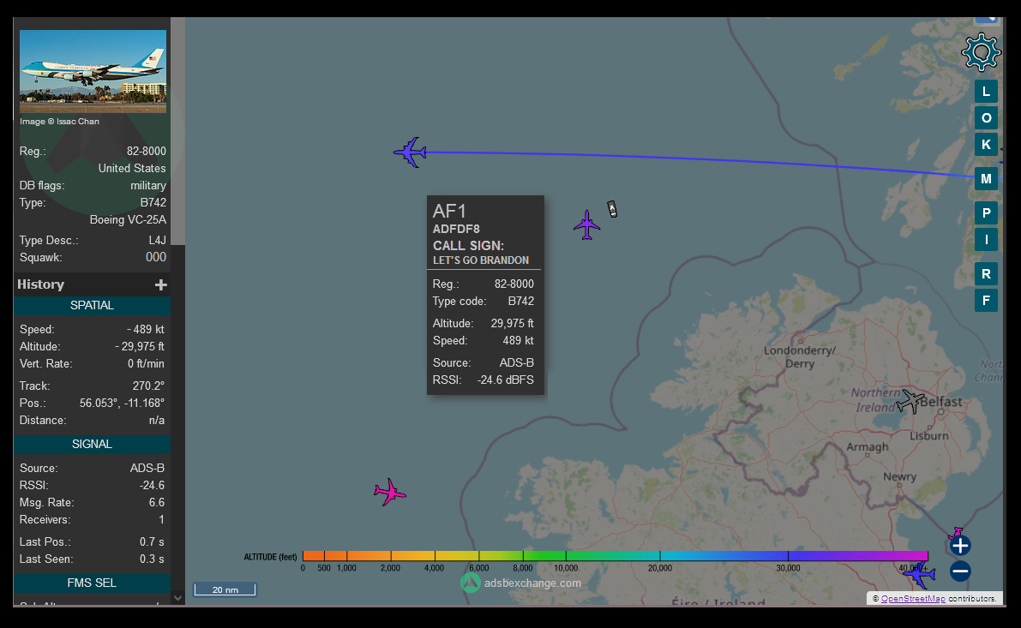1021x628 pixels.
Task: Click the FMS SEL section header
Action: 92,583
